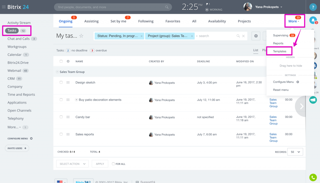Screen dimensions: 320x183
Task: Open the More tab dropdown
Action: [294, 21]
